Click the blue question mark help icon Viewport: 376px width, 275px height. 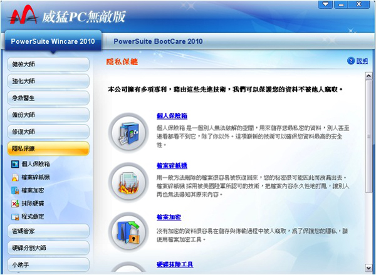(350, 61)
